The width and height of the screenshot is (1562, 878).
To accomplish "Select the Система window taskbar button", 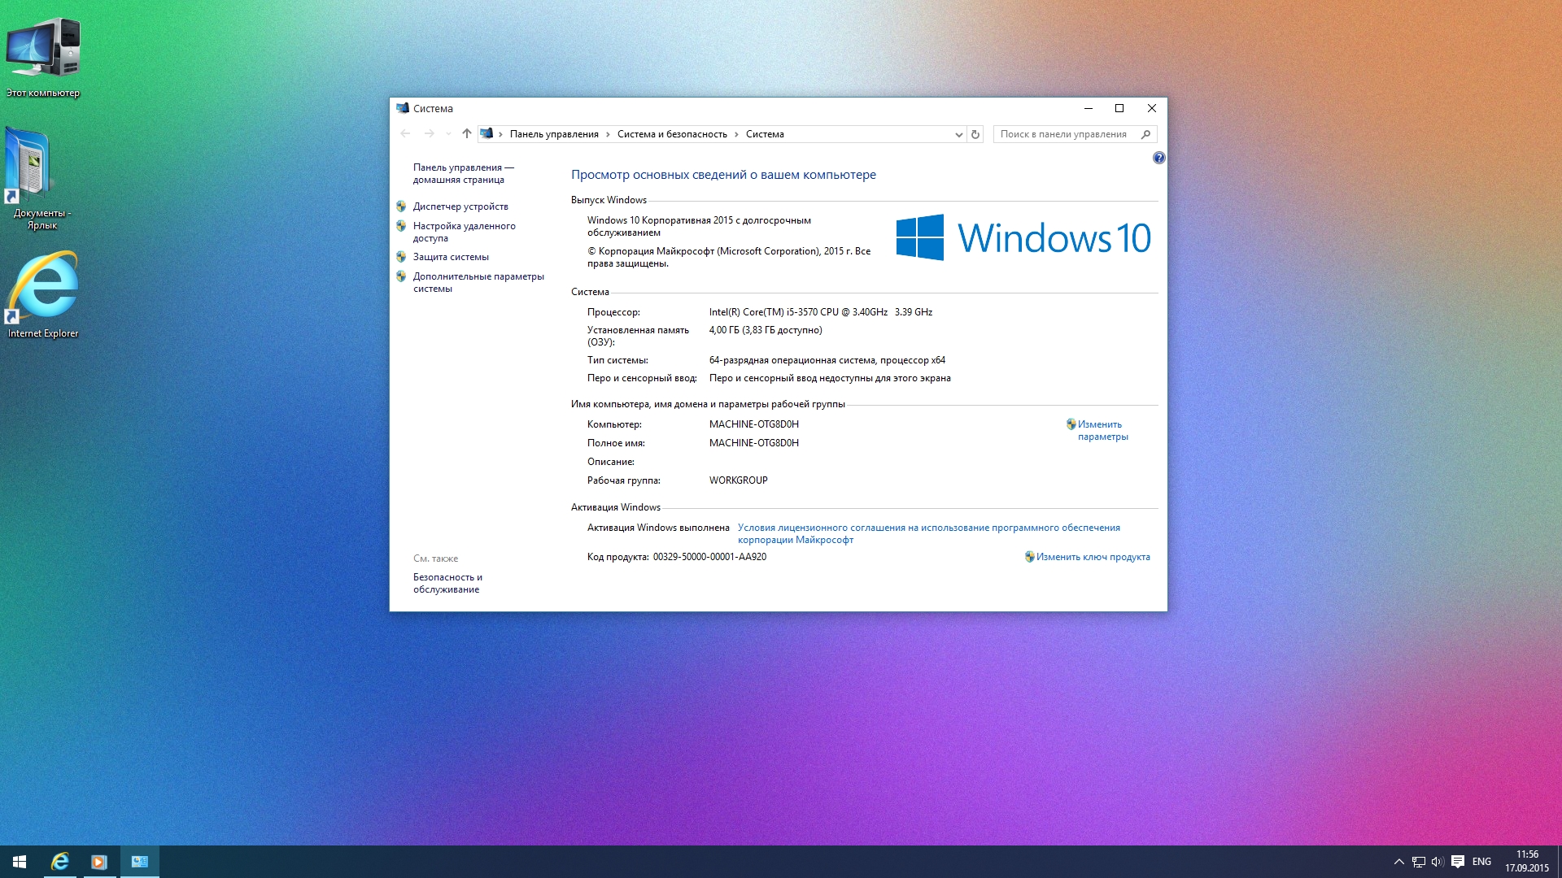I will (x=140, y=862).
